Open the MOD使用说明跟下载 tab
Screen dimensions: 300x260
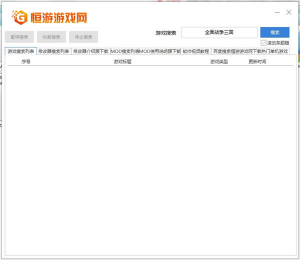pyautogui.click(x=160, y=51)
